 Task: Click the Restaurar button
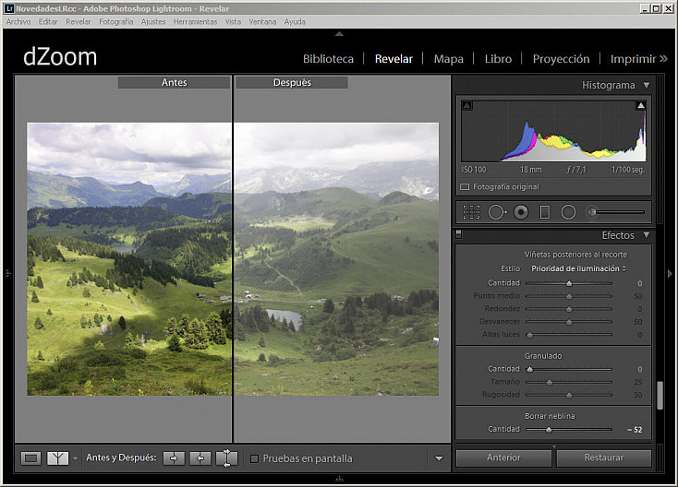click(603, 457)
